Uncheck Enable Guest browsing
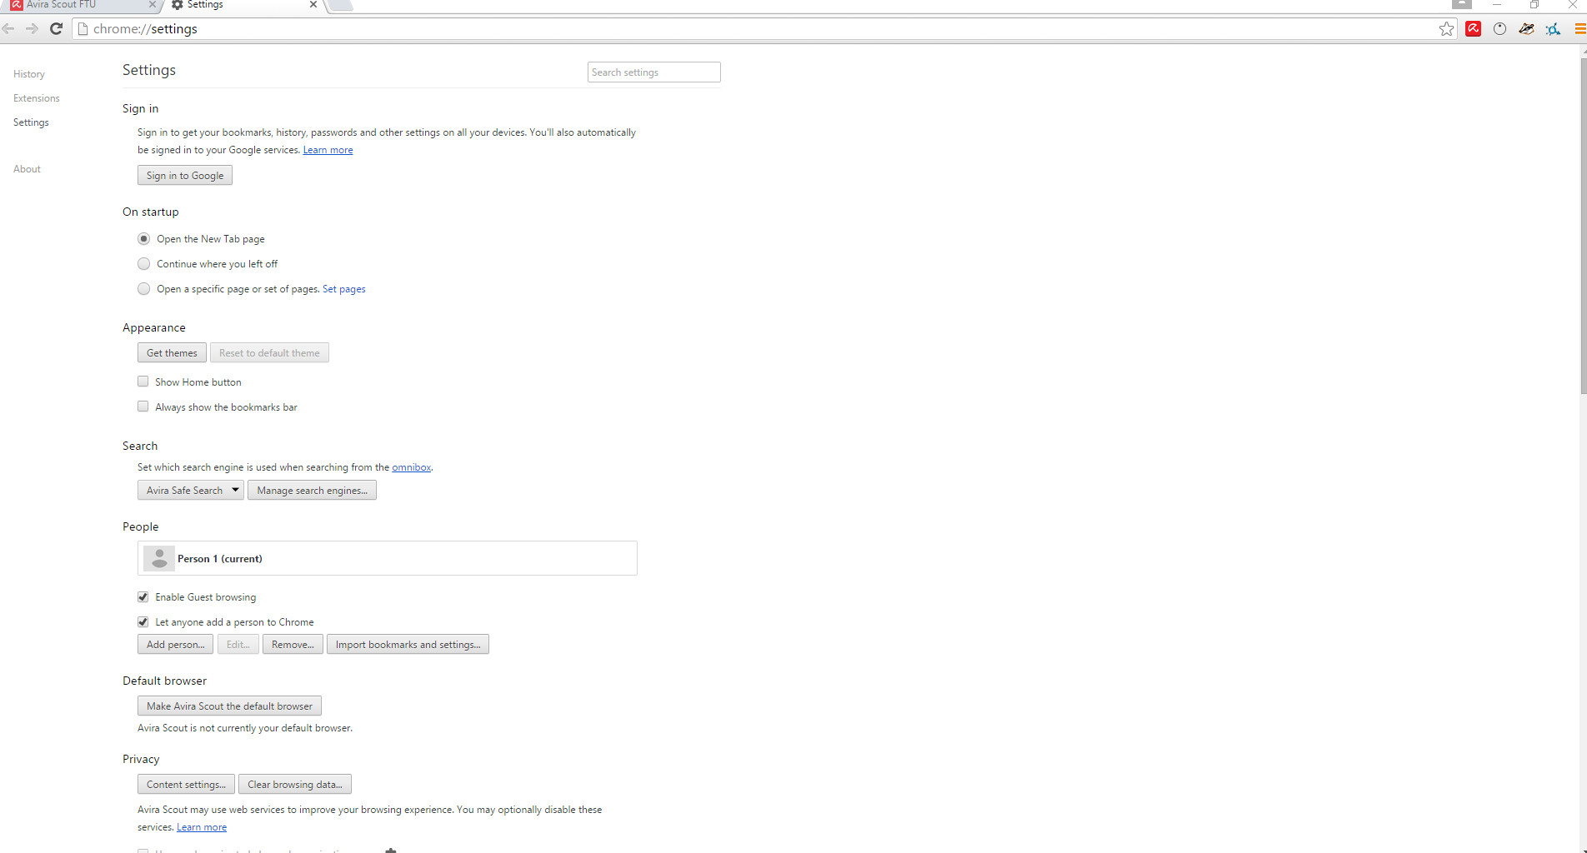 coord(143,597)
